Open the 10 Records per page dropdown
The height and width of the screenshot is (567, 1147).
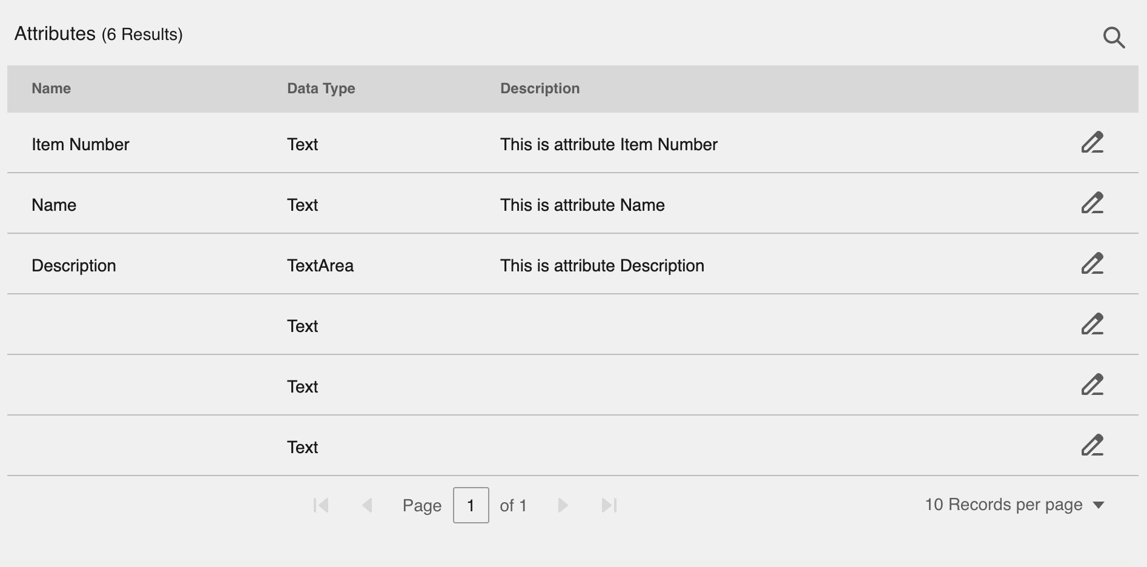[1014, 505]
